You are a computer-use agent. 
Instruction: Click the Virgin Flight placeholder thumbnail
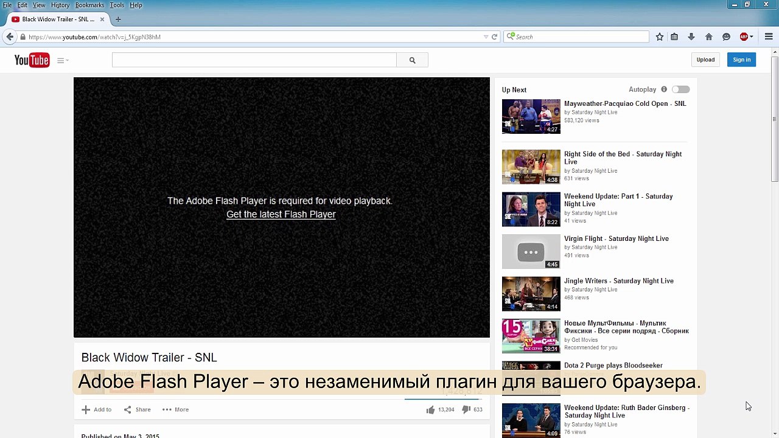[531, 252]
